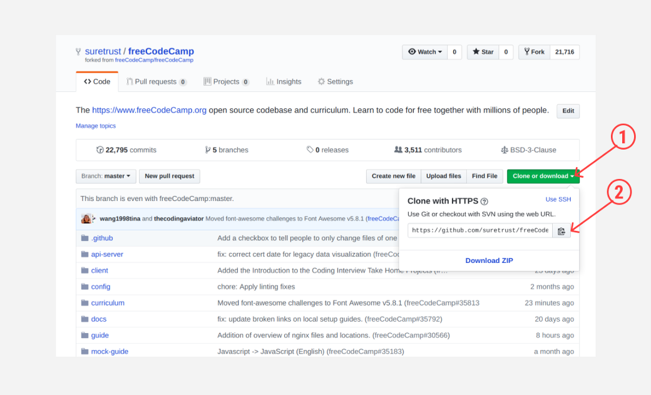Open the .github folder
Image resolution: width=651 pixels, height=395 pixels.
[x=102, y=238]
